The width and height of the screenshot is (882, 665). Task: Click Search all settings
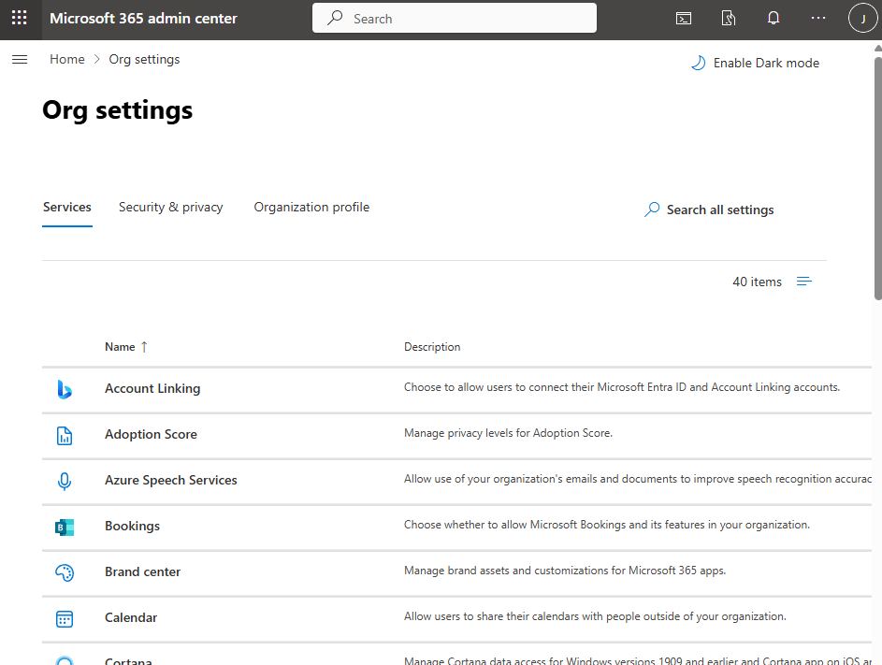pos(709,210)
